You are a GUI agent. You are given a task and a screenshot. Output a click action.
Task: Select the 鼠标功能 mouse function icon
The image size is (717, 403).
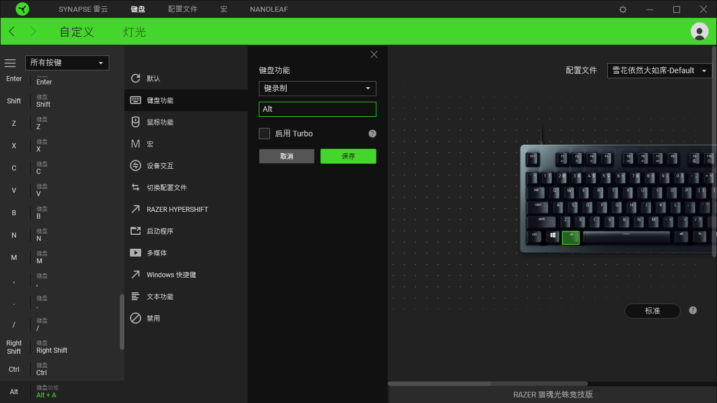pyautogui.click(x=136, y=122)
